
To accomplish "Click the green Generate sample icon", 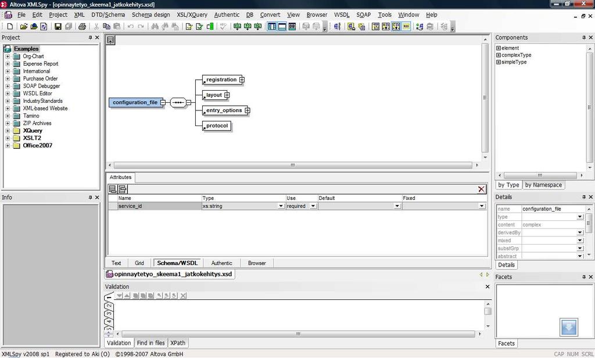I will (209, 27).
